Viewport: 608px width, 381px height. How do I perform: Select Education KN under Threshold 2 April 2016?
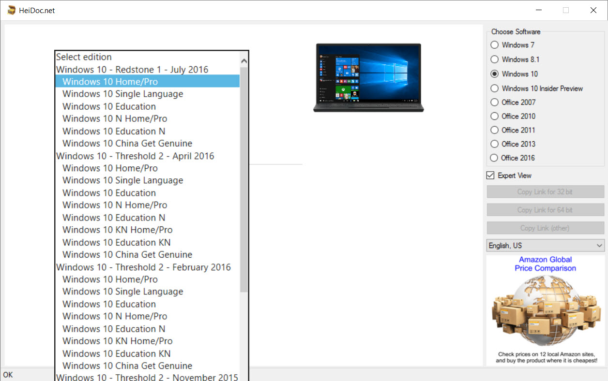148,242
